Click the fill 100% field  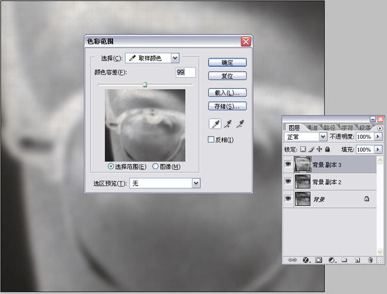pos(365,149)
